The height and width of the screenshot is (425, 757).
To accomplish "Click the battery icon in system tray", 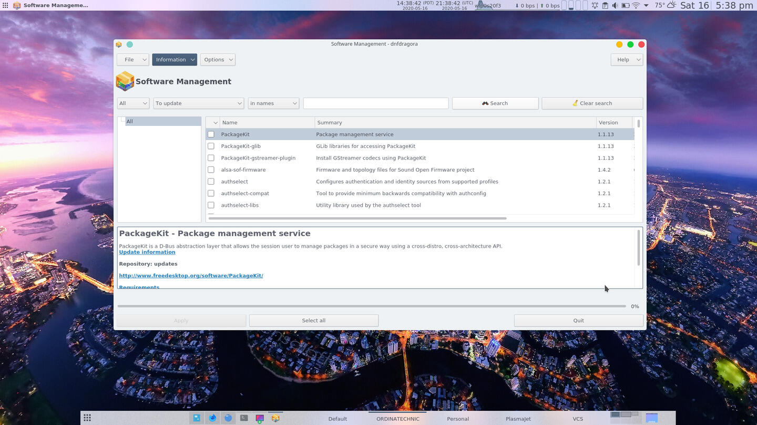I will pyautogui.click(x=626, y=5).
